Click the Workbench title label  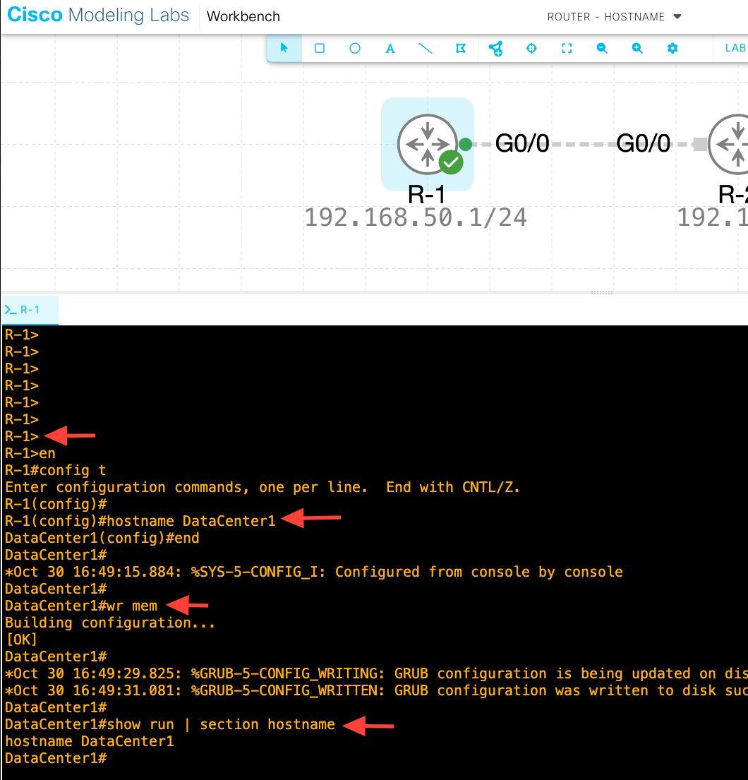coord(243,16)
